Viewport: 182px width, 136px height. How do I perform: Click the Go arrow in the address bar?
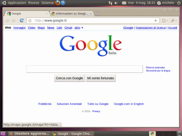tap(156, 21)
